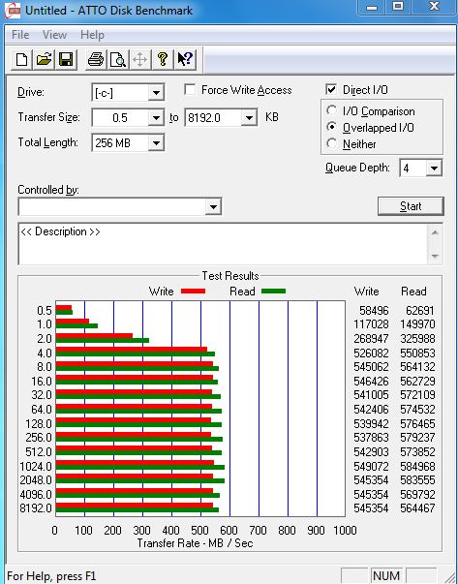Open the View menu
The height and width of the screenshot is (584, 458).
(55, 35)
